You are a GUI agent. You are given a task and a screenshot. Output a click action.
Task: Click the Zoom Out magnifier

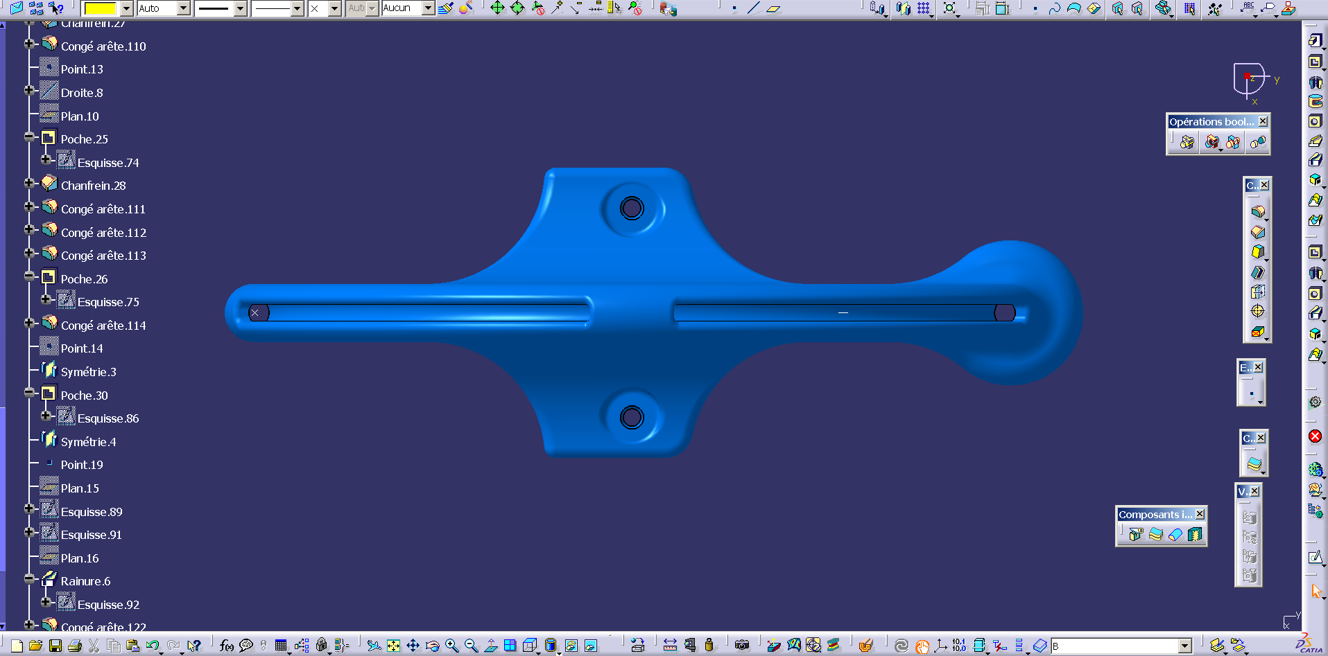[x=471, y=646]
